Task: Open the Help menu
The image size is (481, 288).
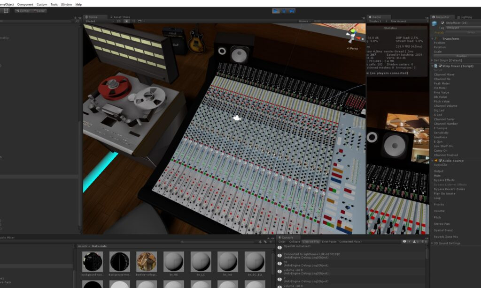Action: point(78,5)
